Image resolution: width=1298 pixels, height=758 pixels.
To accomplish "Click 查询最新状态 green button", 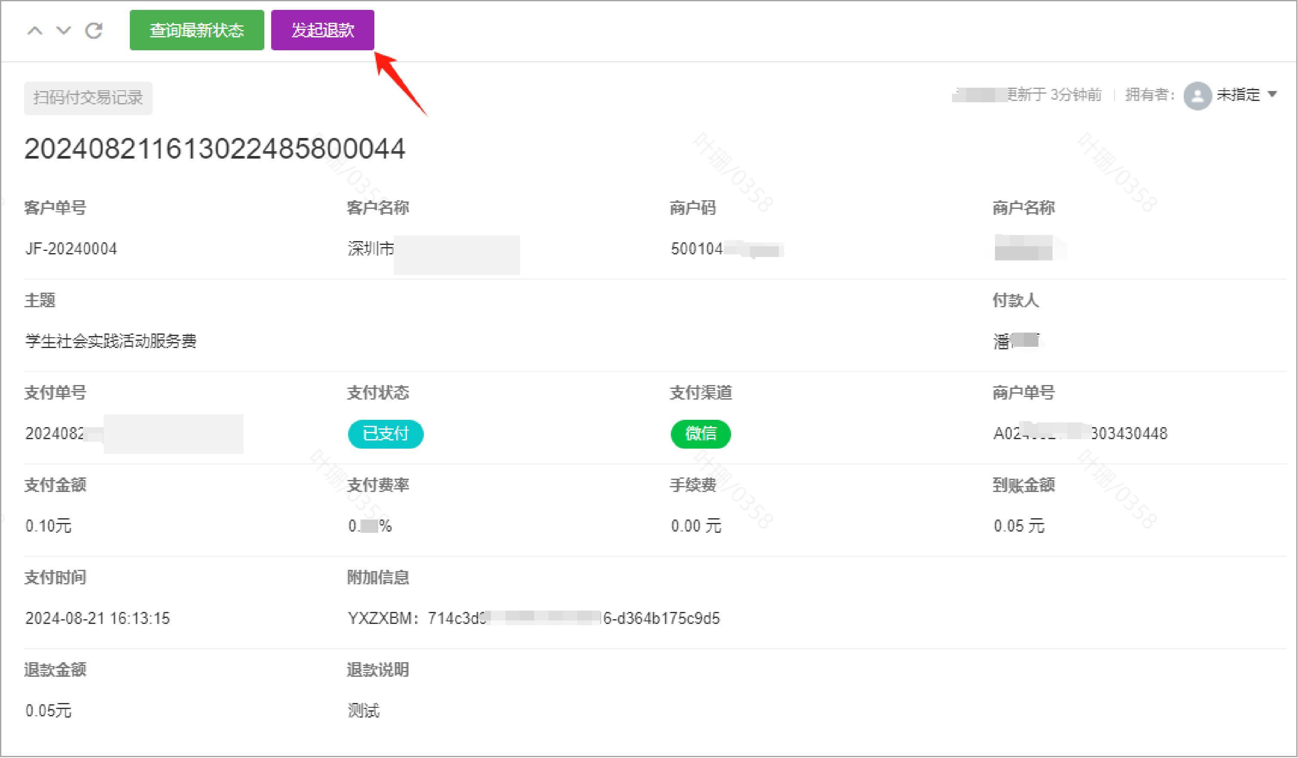I will [197, 31].
